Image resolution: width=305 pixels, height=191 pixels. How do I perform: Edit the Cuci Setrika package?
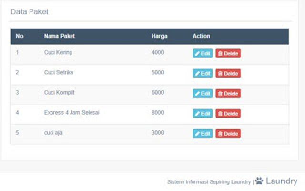point(203,74)
